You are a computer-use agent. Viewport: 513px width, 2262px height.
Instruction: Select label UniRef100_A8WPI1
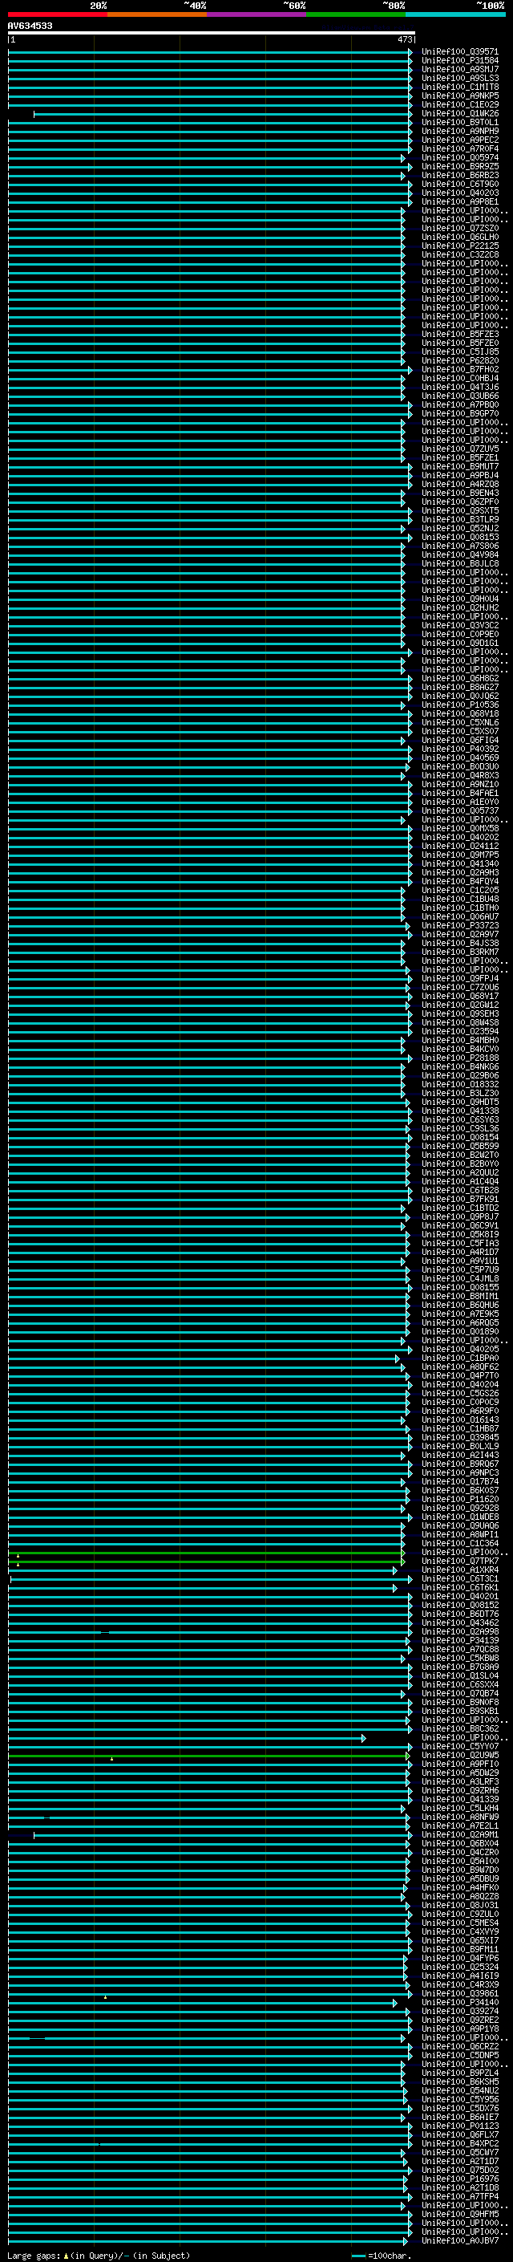click(459, 1535)
